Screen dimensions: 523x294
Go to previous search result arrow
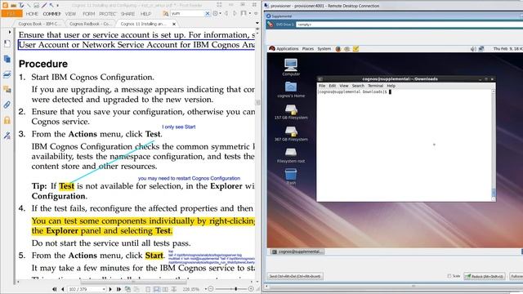(x=226, y=13)
